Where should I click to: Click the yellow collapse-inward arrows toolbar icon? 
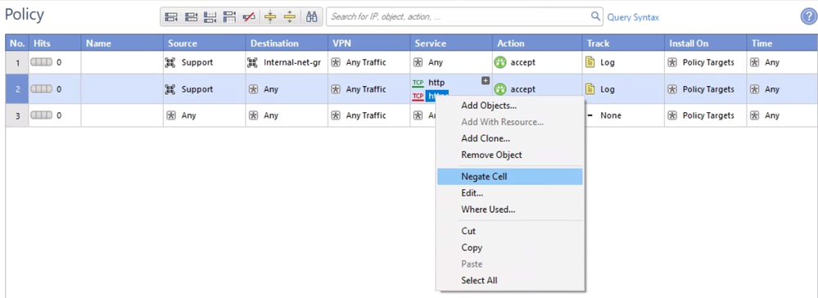[269, 16]
